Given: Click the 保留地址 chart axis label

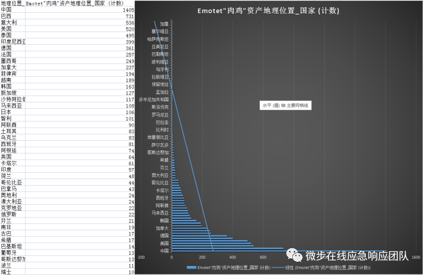Looking at the screenshot, I should [x=160, y=84].
